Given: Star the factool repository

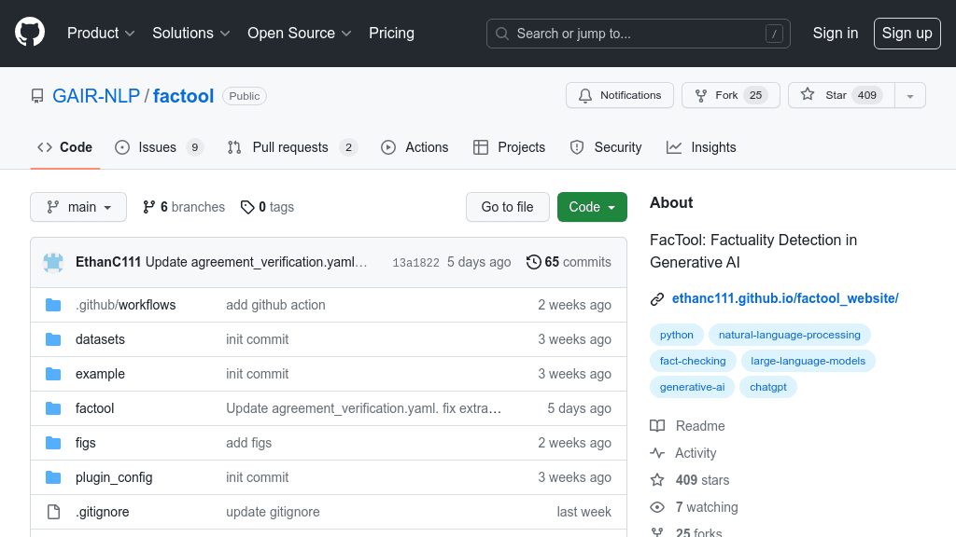Looking at the screenshot, I should [841, 96].
